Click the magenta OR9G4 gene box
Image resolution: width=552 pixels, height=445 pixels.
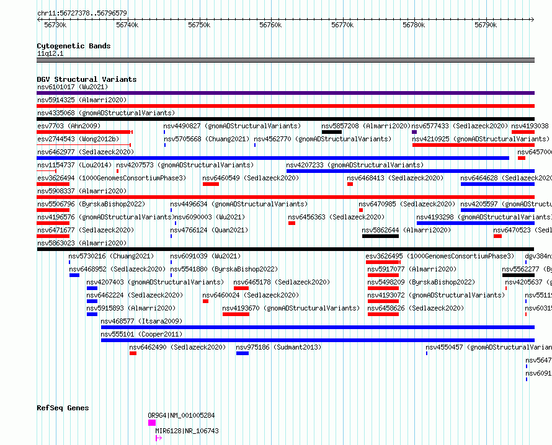pyautogui.click(x=152, y=423)
